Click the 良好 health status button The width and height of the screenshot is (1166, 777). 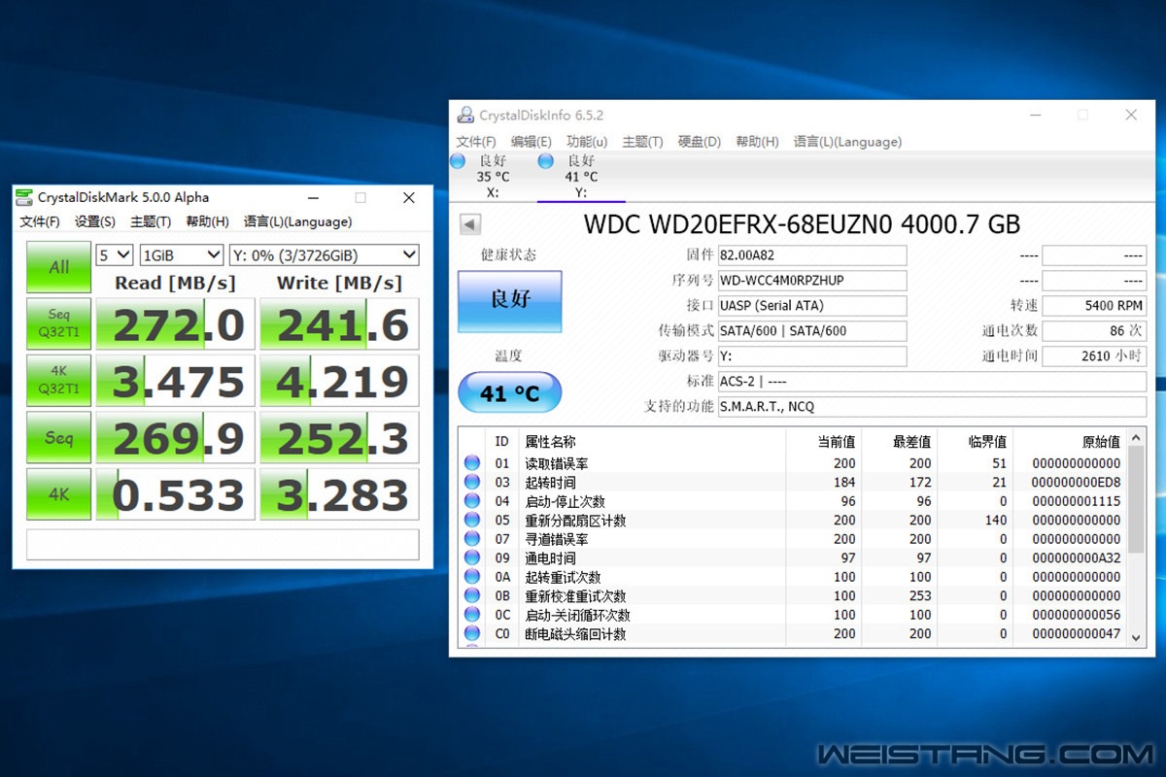pos(510,302)
